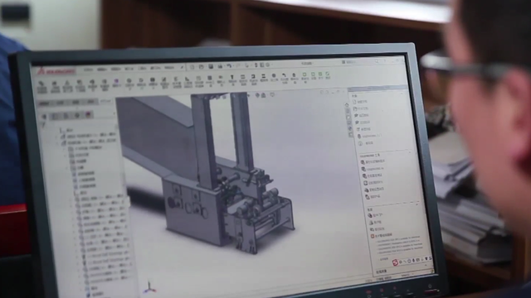Select the filter funnel icon above feature tree
Viewport: 531px width, 298px height.
pyautogui.click(x=44, y=125)
